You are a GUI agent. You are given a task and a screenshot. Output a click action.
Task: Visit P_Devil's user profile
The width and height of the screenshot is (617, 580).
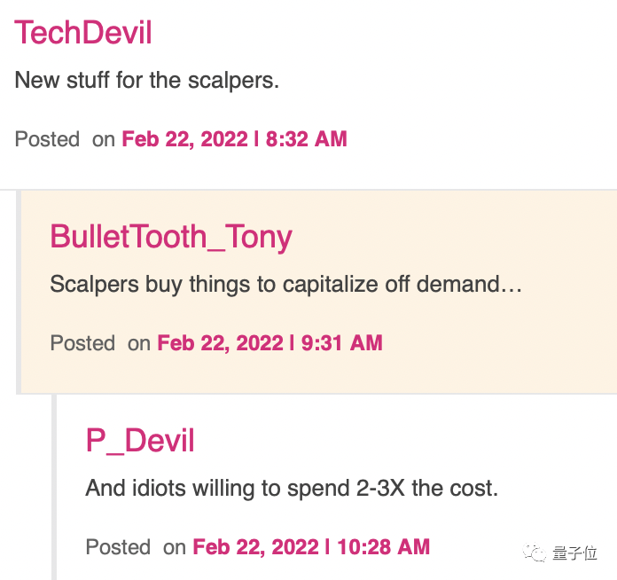pyautogui.click(x=140, y=441)
